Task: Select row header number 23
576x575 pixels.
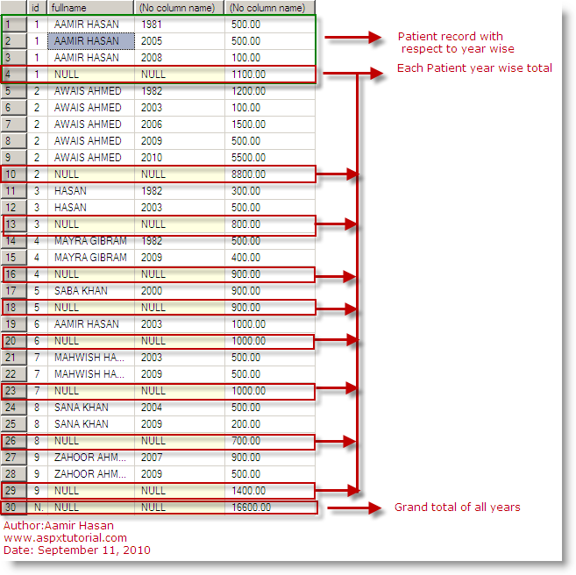Action: point(14,391)
